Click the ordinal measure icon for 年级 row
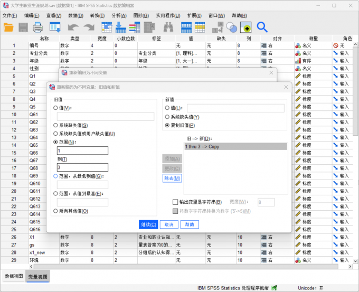 click(x=298, y=61)
